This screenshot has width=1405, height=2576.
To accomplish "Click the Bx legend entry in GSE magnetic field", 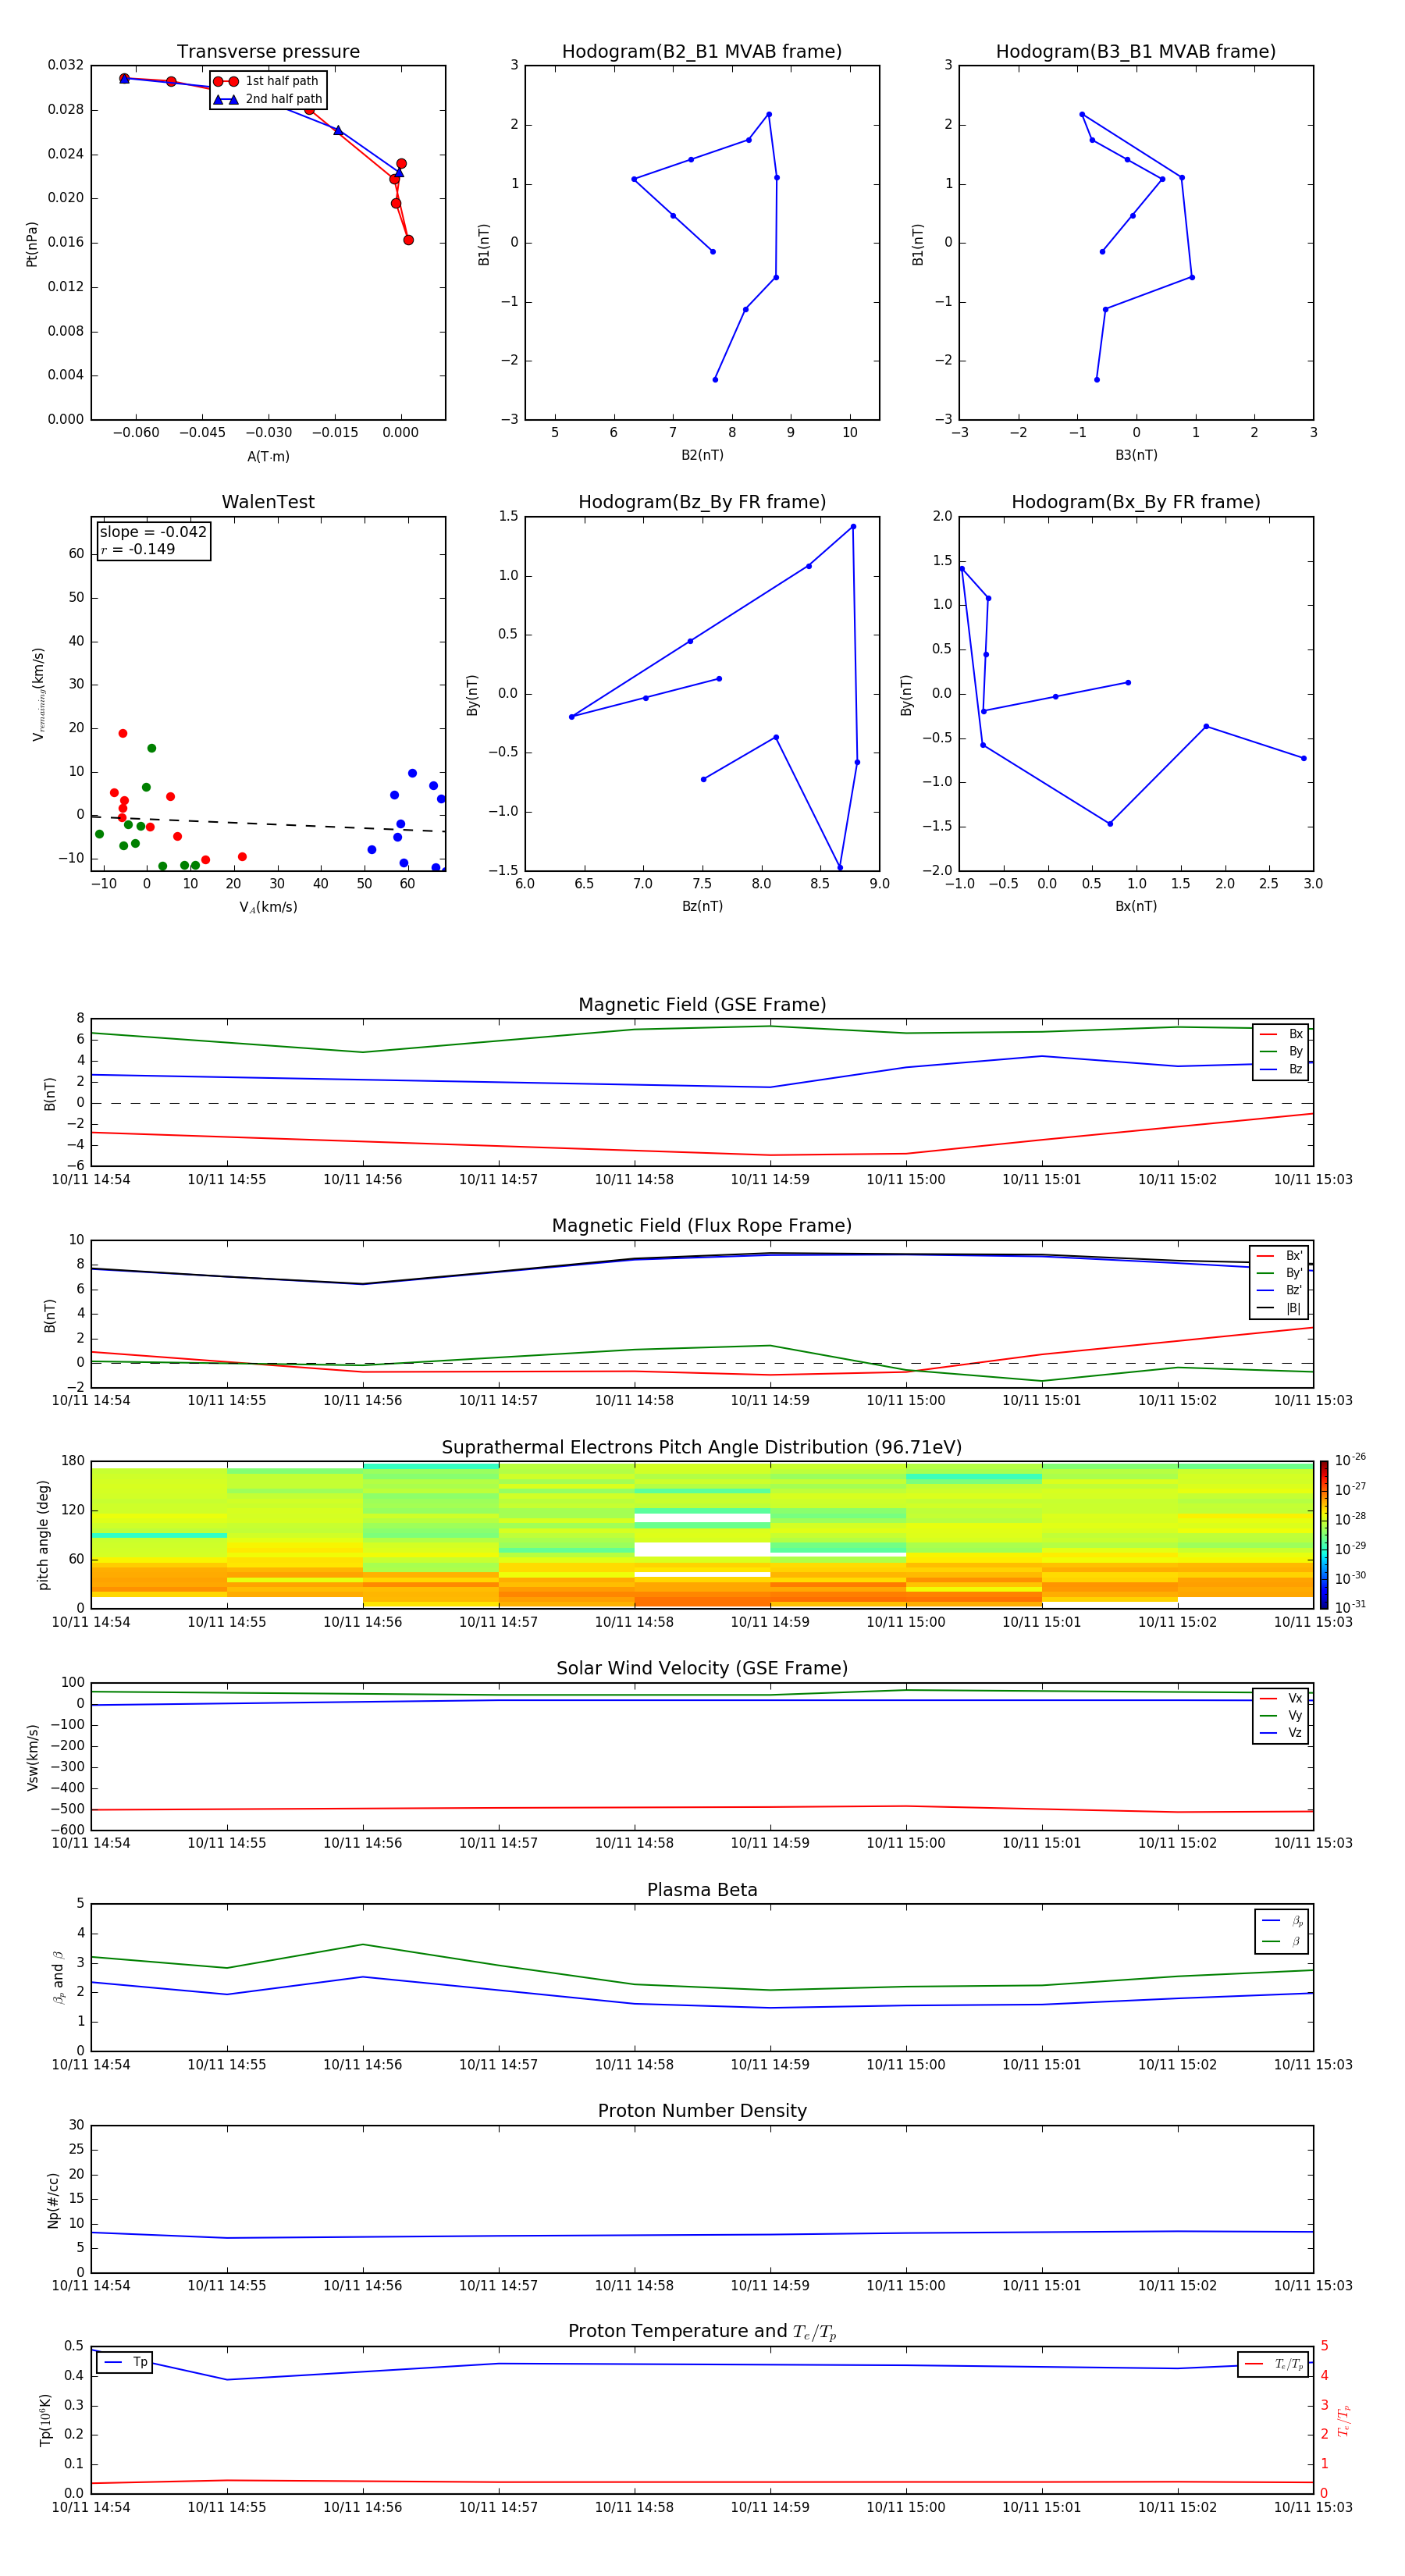I will pyautogui.click(x=1281, y=1034).
